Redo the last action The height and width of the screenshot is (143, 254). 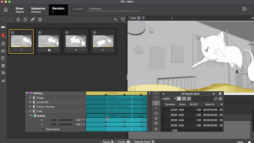(x=11, y=20)
